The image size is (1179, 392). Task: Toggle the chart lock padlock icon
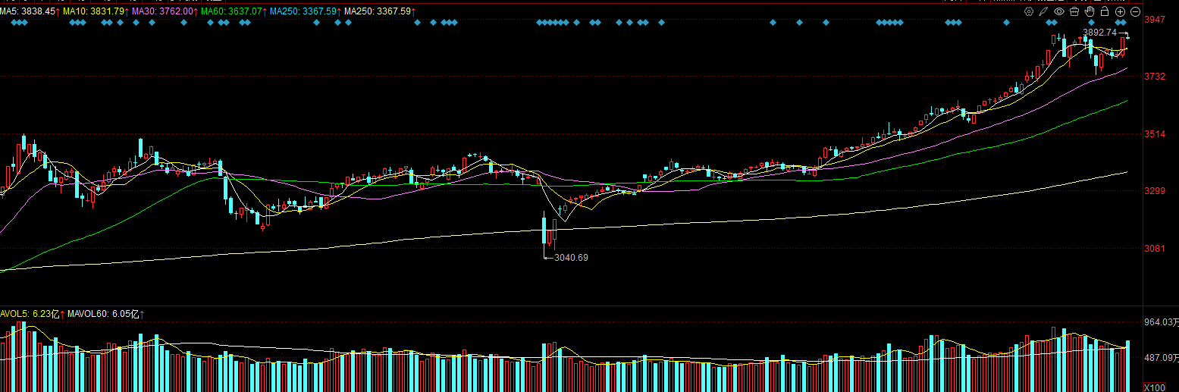1105,11
